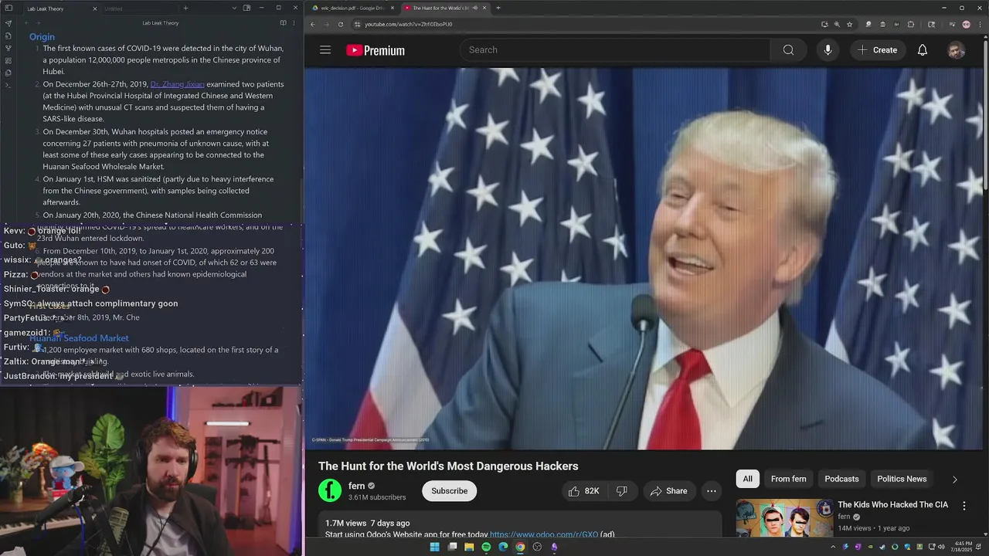Open taskbar clock showing 6:45 PM

click(963, 547)
